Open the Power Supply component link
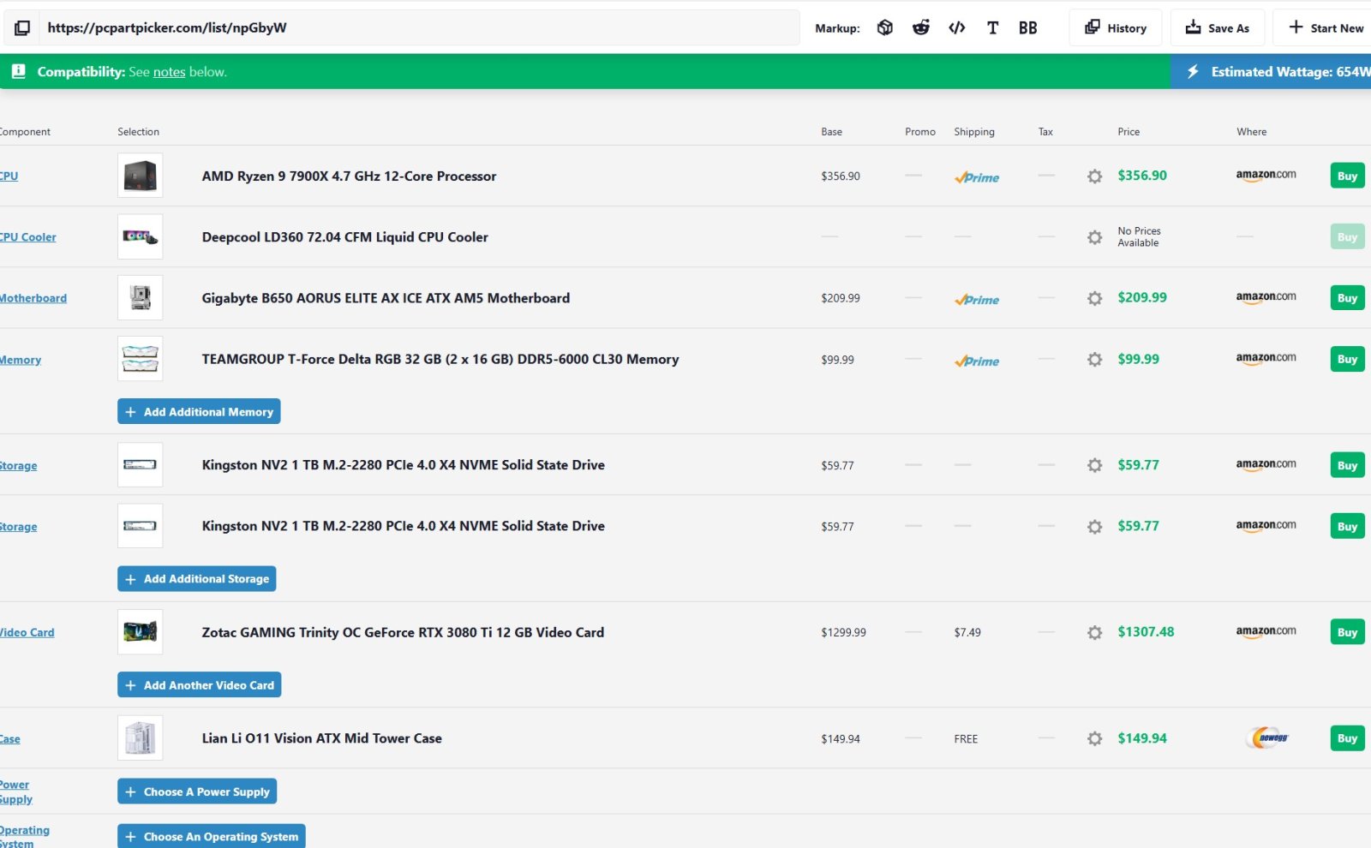The image size is (1371, 848). pyautogui.click(x=15, y=791)
